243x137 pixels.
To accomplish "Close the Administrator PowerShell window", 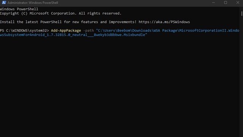I will pos(238,3).
